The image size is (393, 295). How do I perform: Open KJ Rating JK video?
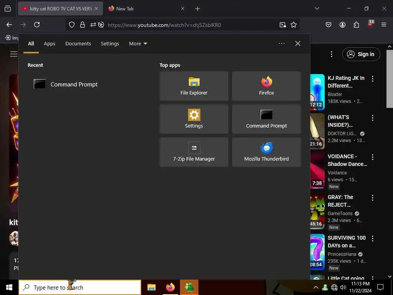point(346,82)
